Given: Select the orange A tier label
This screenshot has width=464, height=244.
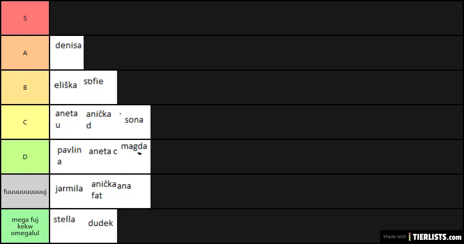Looking at the screenshot, I should 25,53.
